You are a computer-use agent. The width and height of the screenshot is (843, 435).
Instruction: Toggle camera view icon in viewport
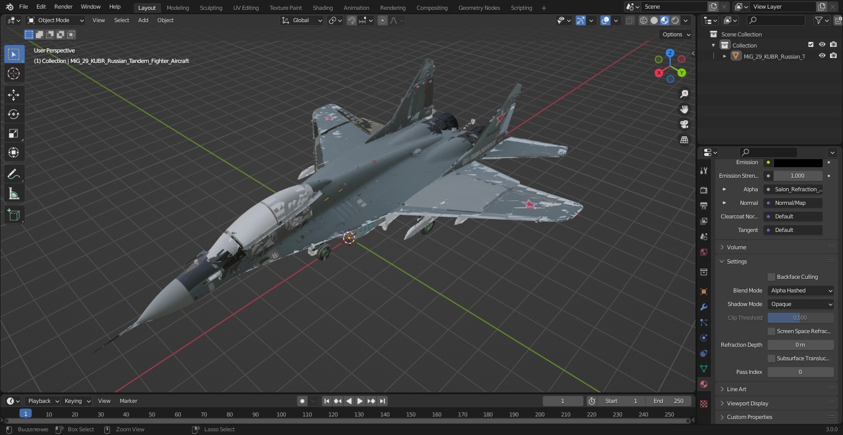click(684, 125)
